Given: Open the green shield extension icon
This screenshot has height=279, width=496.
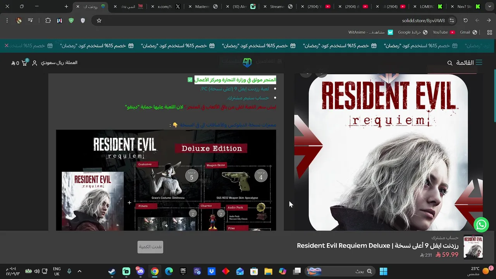Looking at the screenshot, I should pyautogui.click(x=71, y=21).
